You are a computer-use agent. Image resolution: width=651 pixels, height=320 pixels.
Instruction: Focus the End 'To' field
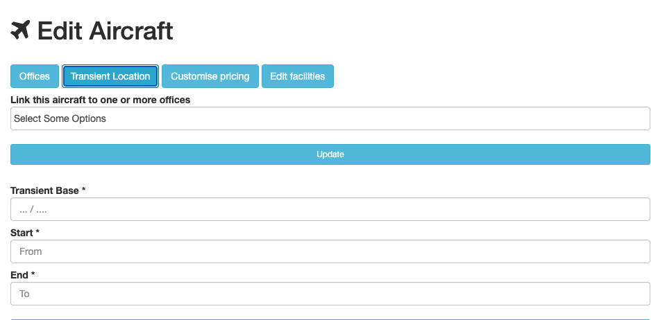330,294
